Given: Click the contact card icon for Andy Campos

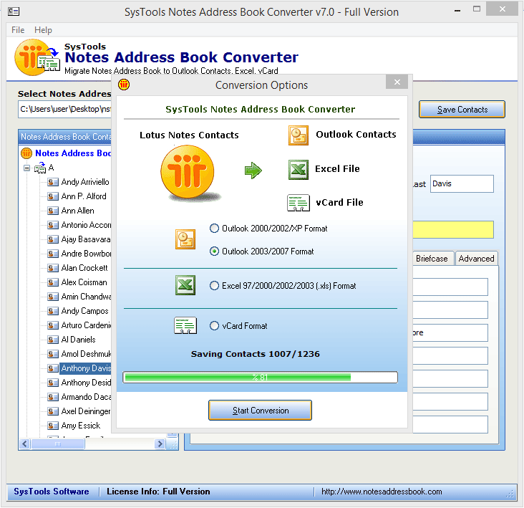Looking at the screenshot, I should 53,312.
